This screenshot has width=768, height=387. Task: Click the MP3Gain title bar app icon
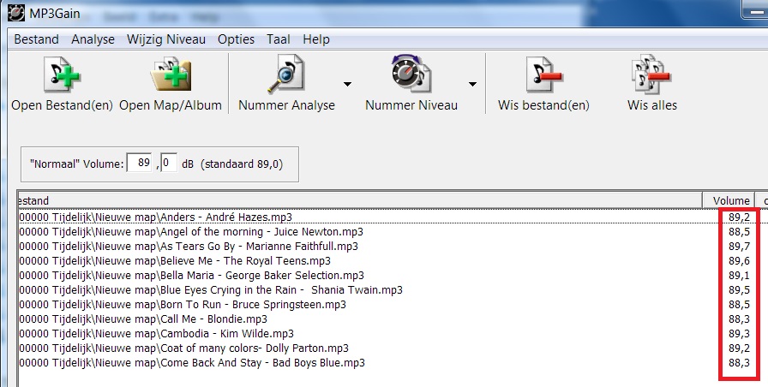pyautogui.click(x=15, y=15)
